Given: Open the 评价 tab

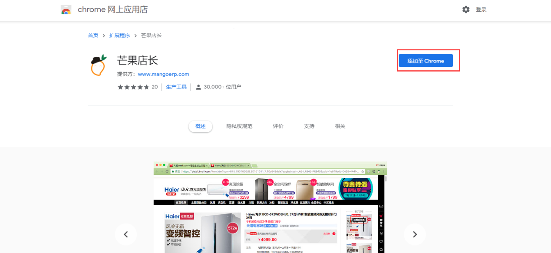Looking at the screenshot, I should tap(278, 126).
